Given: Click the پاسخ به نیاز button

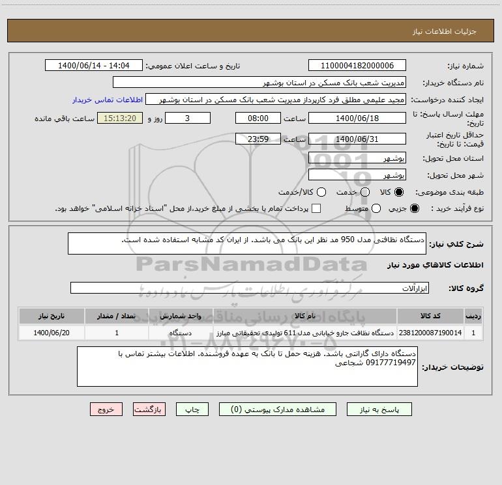Looking at the screenshot, I should (379, 409).
